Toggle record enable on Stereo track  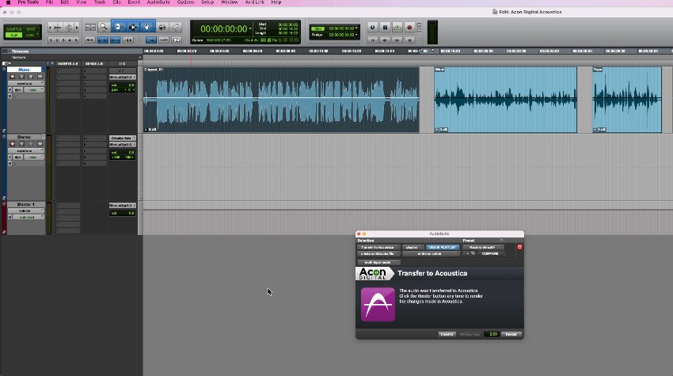pos(13,144)
